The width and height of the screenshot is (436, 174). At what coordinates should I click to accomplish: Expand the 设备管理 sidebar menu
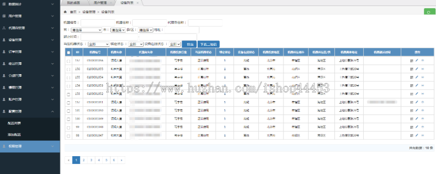(30, 40)
